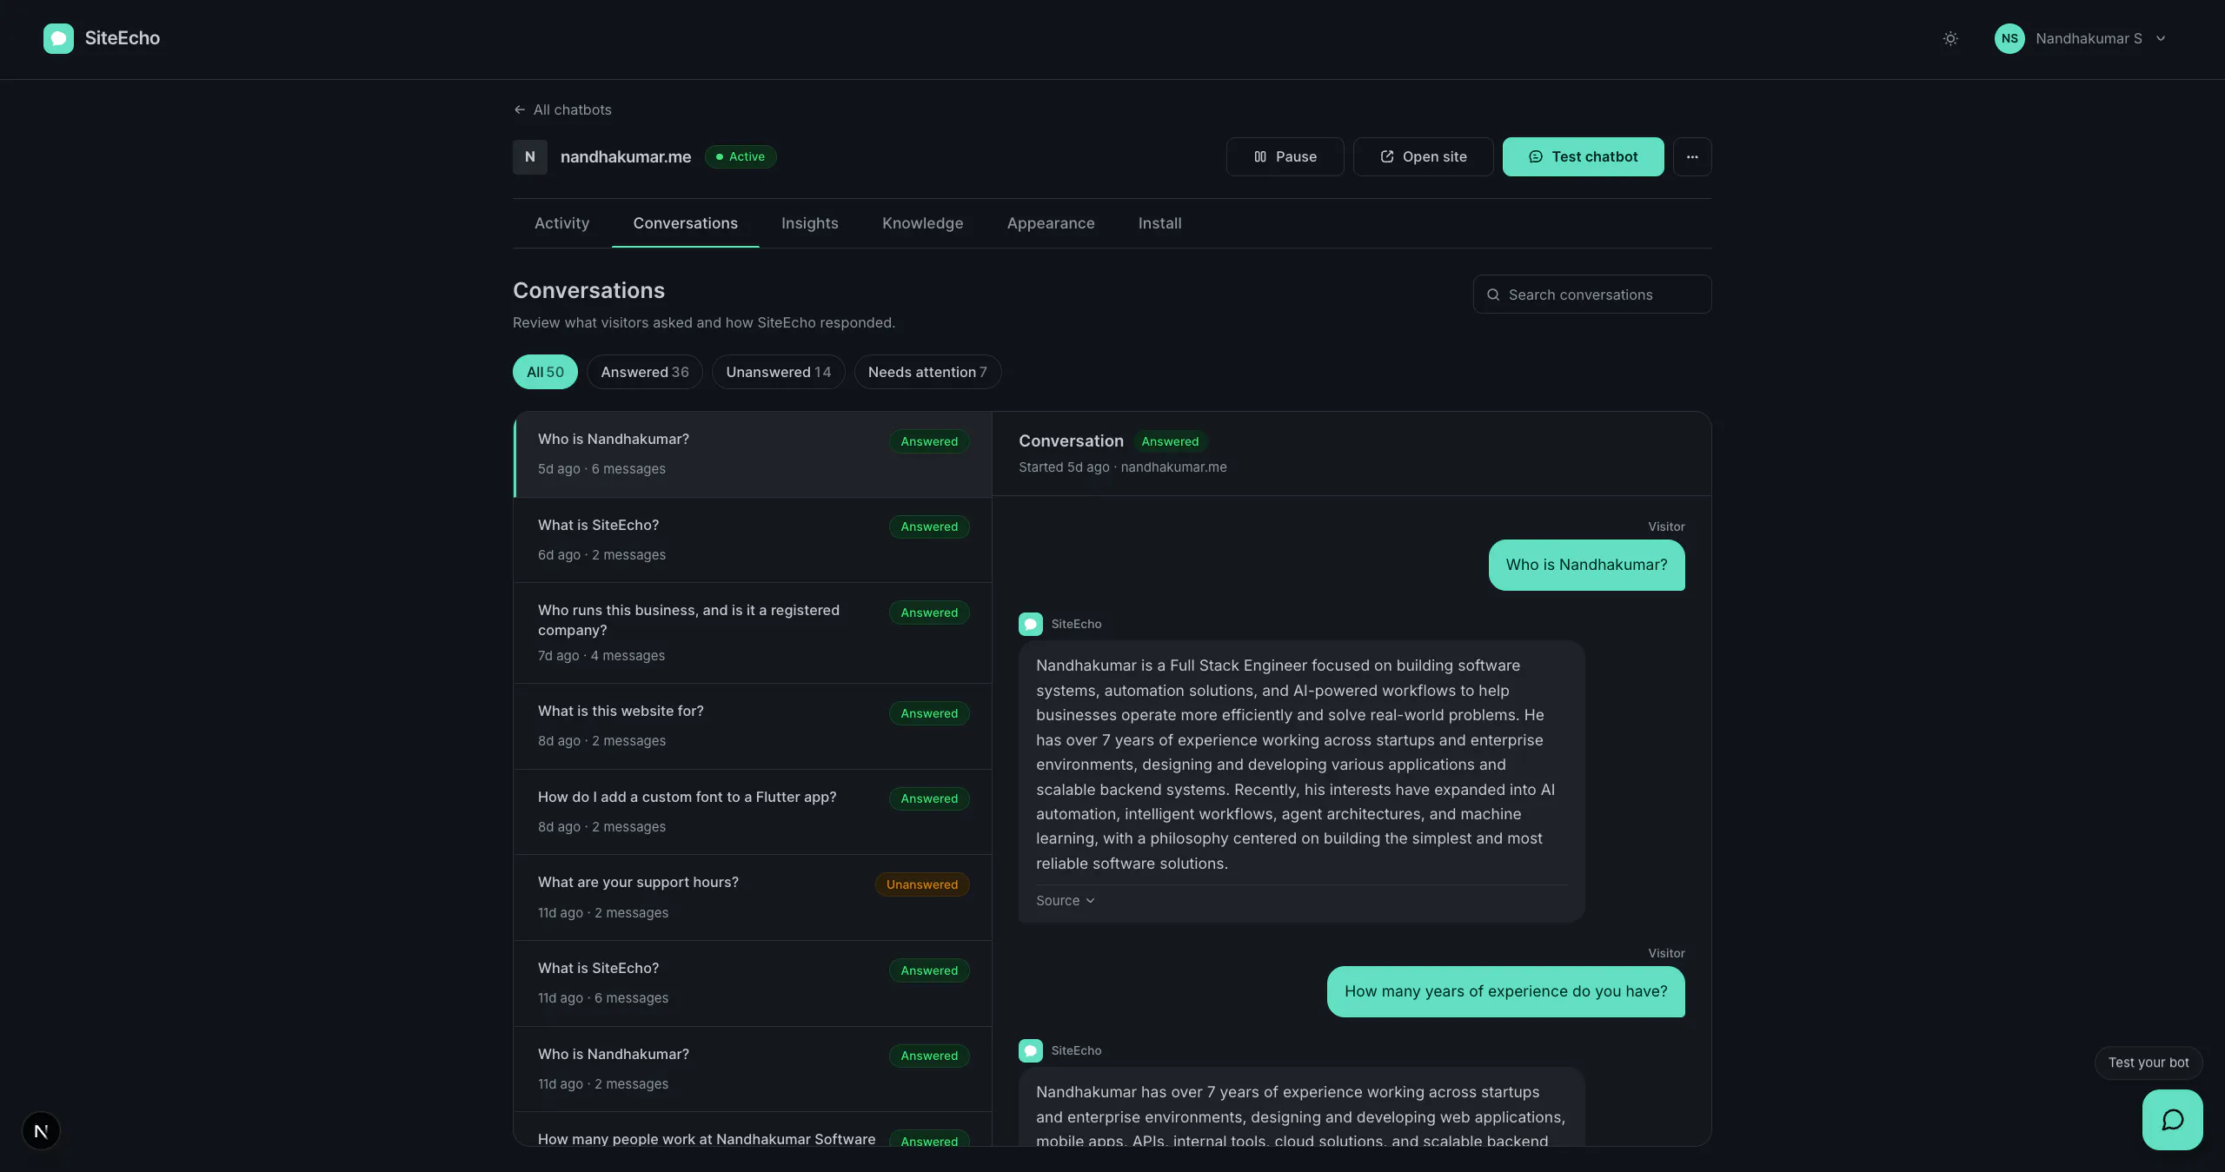Viewport: 2225px width, 1172px height.
Task: Click the SiteEcho bot icon above first reply
Action: [x=1031, y=624]
